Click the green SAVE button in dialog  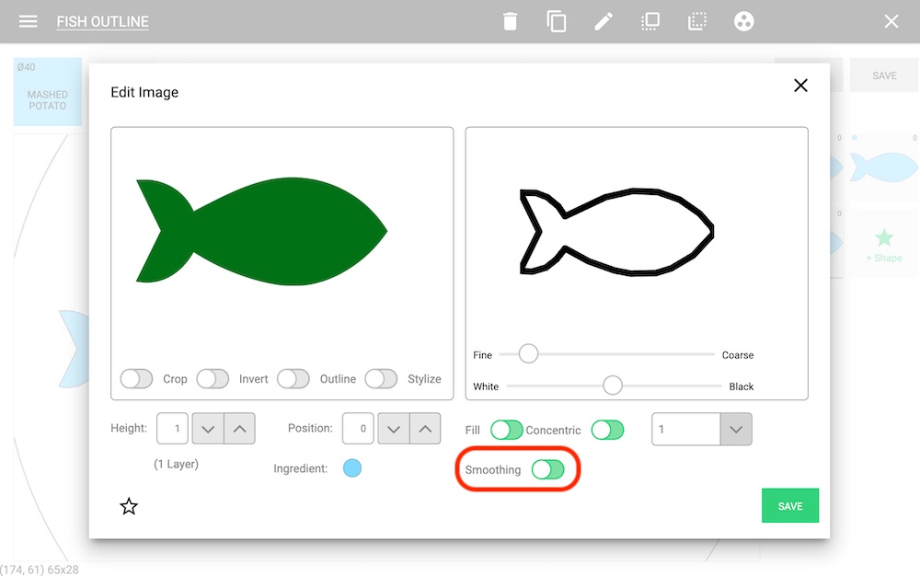point(789,506)
